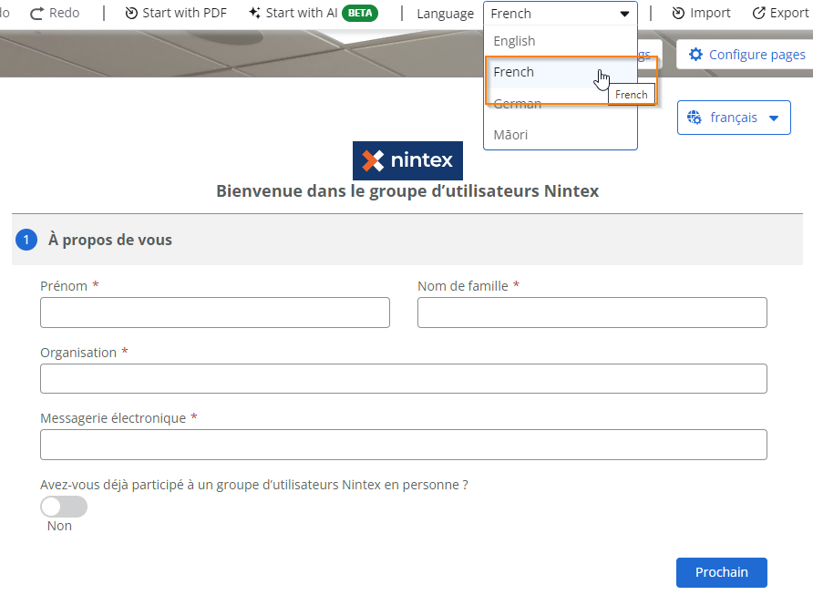Click the step 1 circle badge
Viewport: 813px width, 595px height.
click(x=26, y=240)
